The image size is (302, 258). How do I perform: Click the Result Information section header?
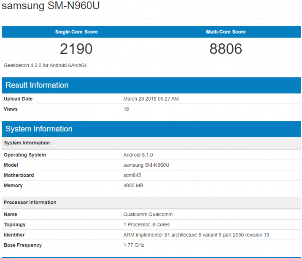tap(151, 85)
